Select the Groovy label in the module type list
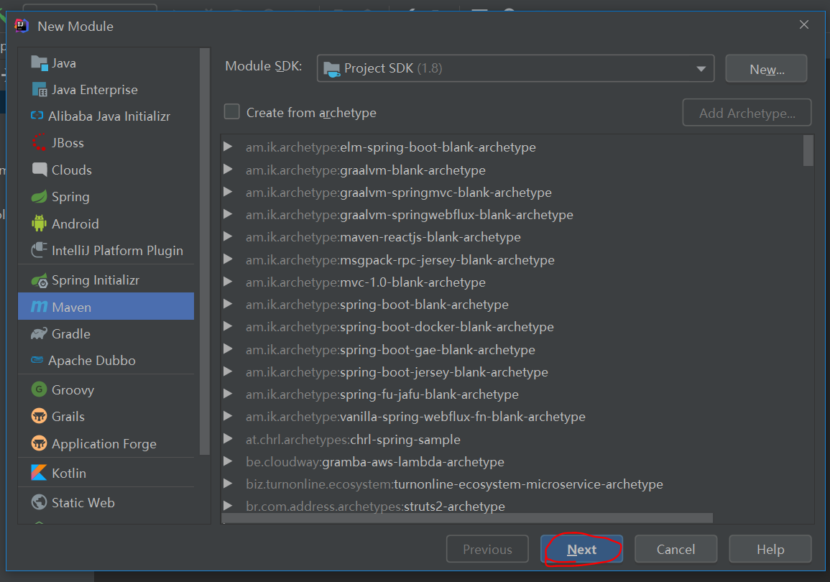This screenshot has width=830, height=582. pyautogui.click(x=73, y=390)
